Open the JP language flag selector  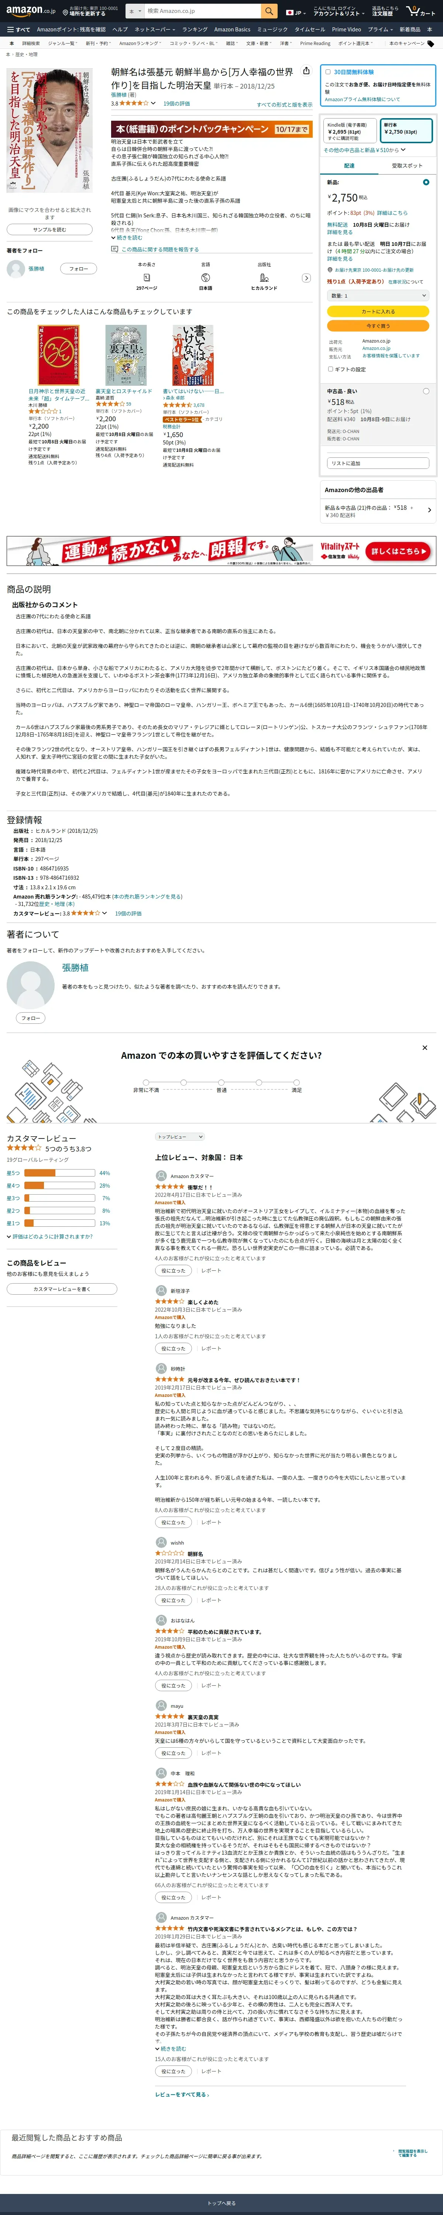296,12
